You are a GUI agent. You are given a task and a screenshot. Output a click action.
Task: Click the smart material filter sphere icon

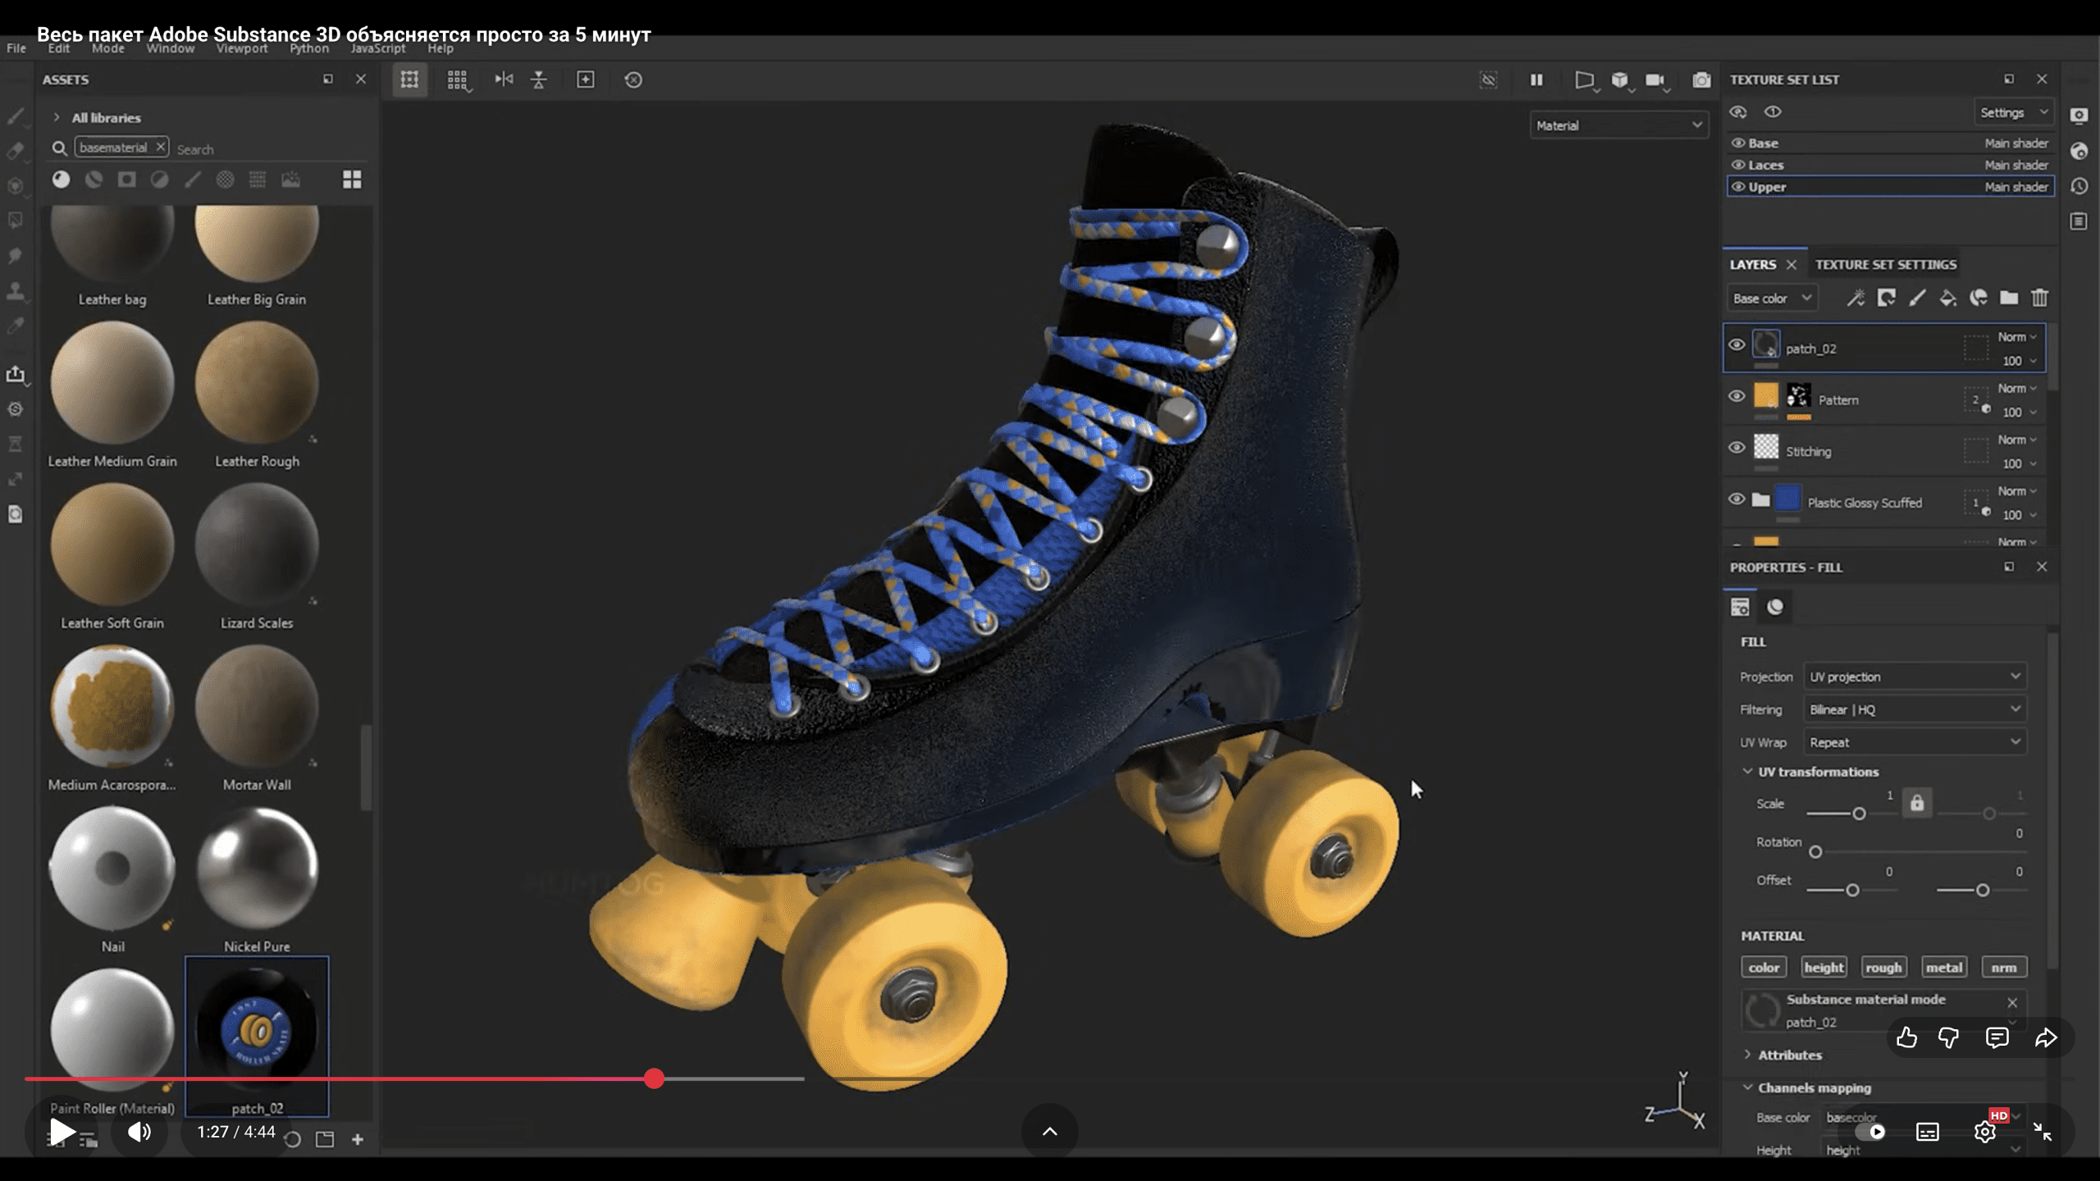[x=94, y=180]
